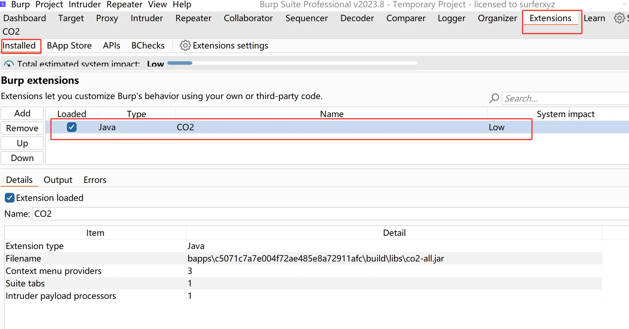Switch to the Collaborator tab
The height and width of the screenshot is (329, 629).
coord(248,18)
